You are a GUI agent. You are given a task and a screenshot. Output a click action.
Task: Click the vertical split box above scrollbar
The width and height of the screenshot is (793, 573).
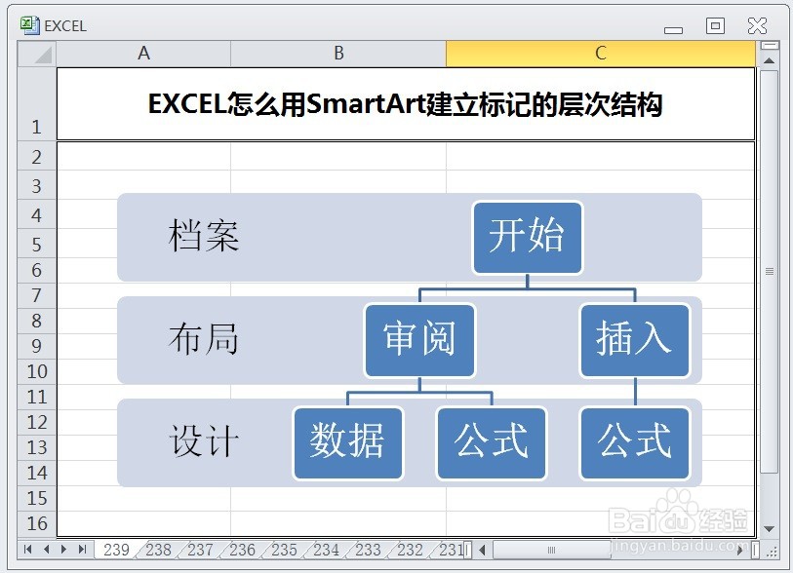pos(770,46)
